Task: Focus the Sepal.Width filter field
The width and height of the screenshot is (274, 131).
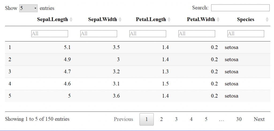Action: (99, 33)
